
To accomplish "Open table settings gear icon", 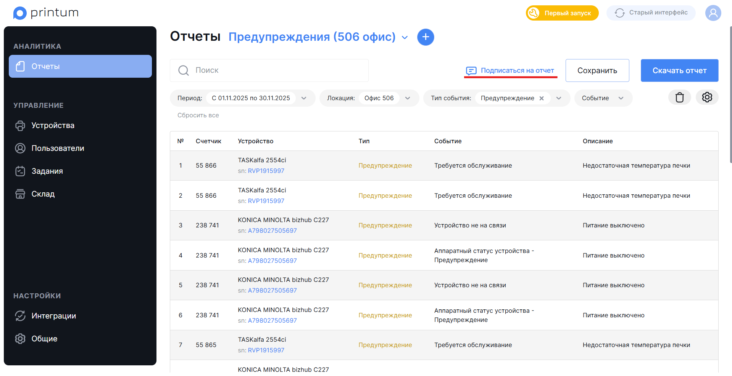I will click(707, 98).
